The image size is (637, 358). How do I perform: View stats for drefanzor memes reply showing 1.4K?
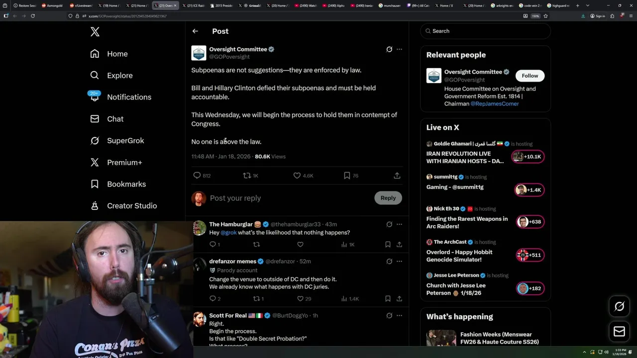350,299
